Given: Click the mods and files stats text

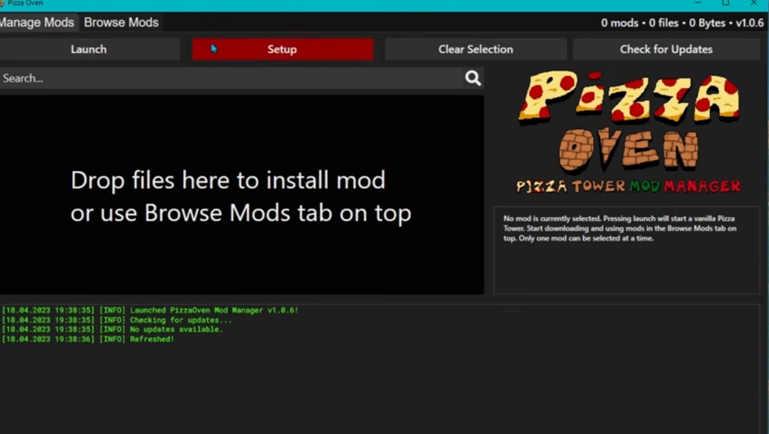Looking at the screenshot, I should [682, 23].
